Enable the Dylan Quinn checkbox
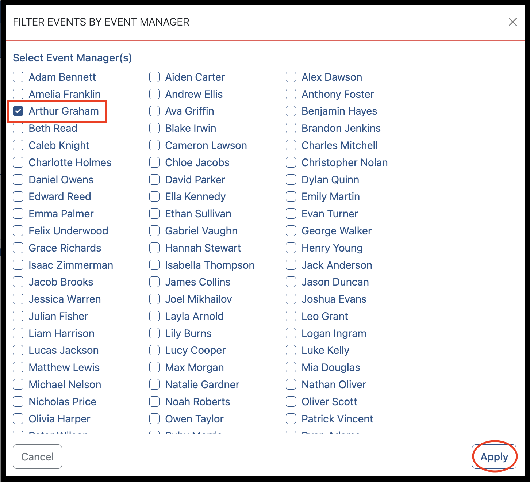Viewport: 530px width, 482px height. point(291,180)
